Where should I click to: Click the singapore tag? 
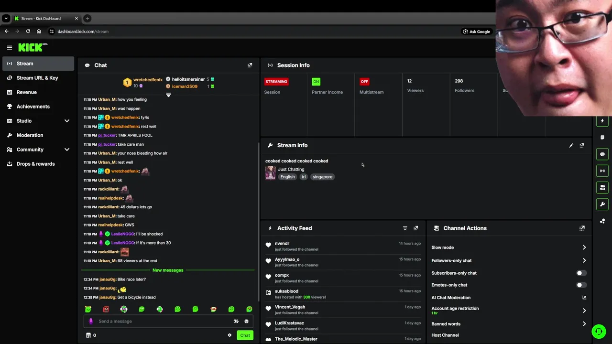point(322,177)
